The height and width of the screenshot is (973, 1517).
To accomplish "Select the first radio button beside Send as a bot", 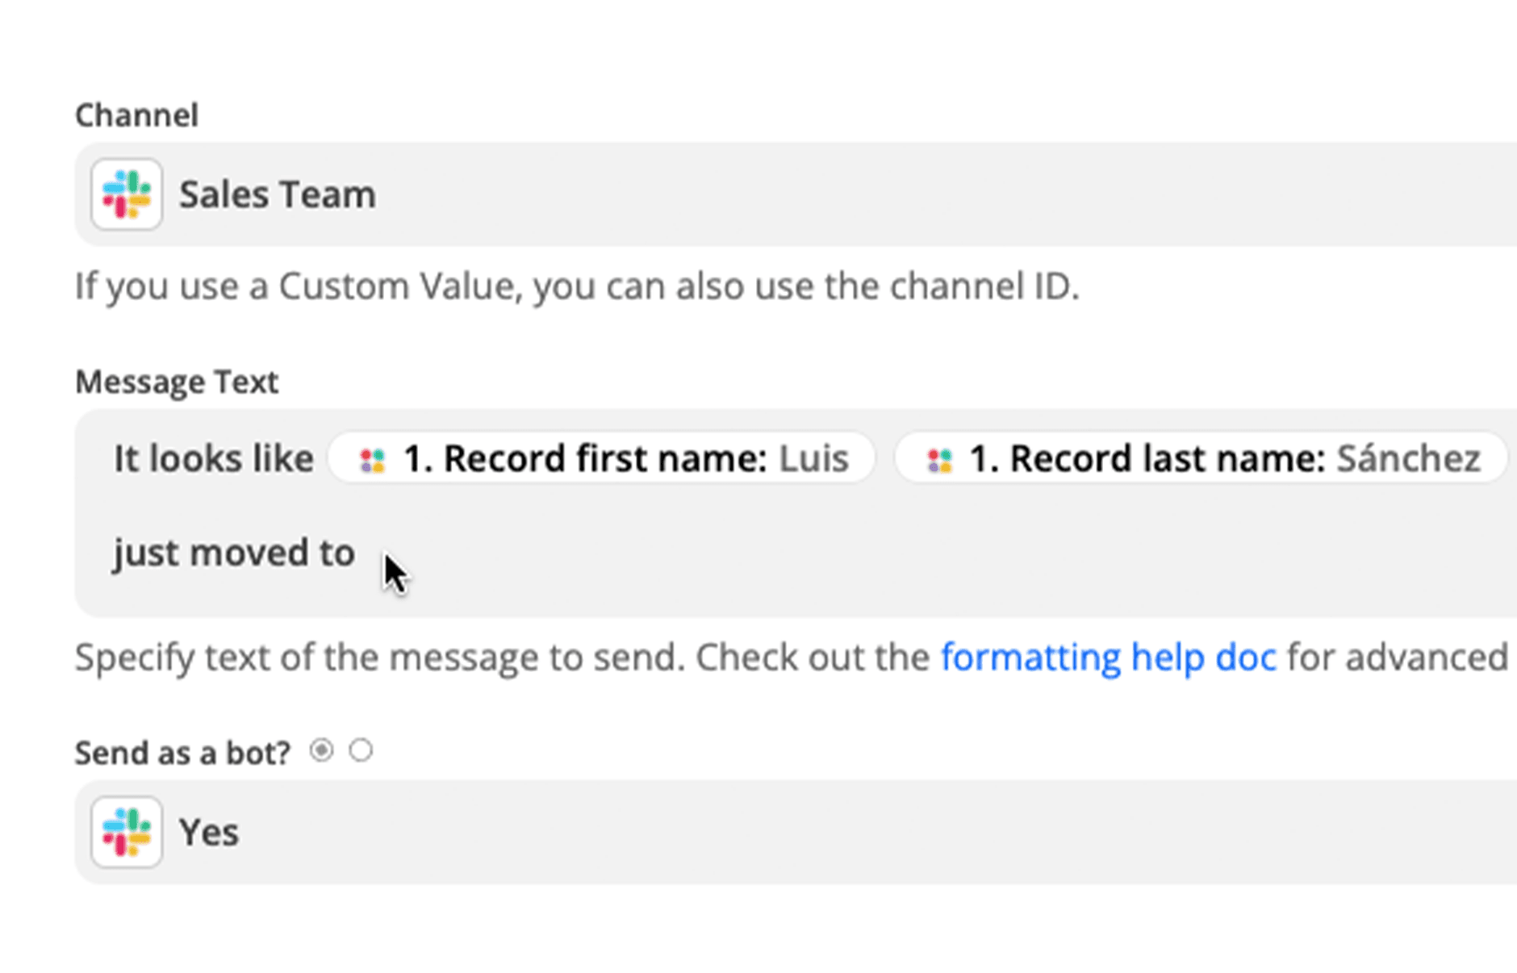I will tap(321, 750).
